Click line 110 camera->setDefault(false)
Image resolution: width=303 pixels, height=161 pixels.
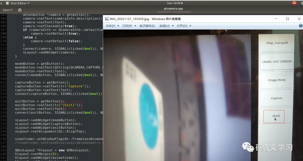coord(56,41)
